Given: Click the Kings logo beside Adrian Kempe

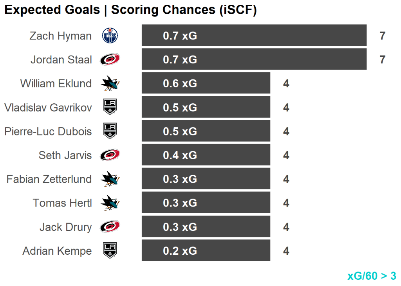Looking at the screenshot, I should (110, 251).
